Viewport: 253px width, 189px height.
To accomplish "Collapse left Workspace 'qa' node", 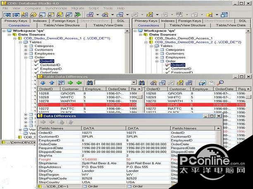I will pyautogui.click(x=4, y=31).
